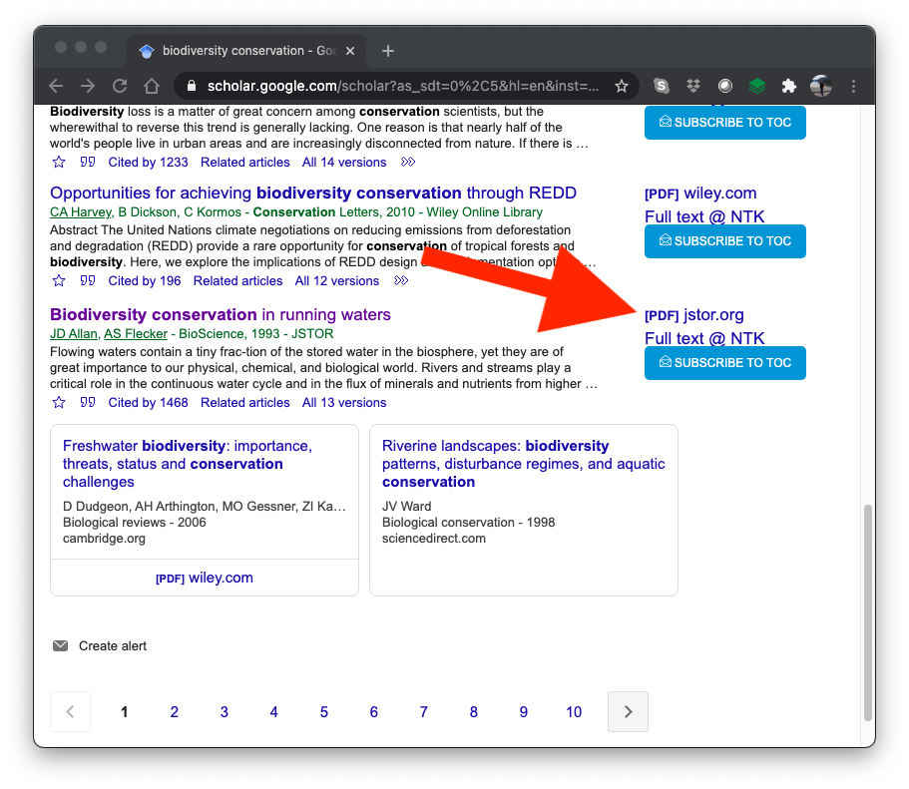Open All 13 versions link
The height and width of the screenshot is (789, 909).
pos(344,403)
